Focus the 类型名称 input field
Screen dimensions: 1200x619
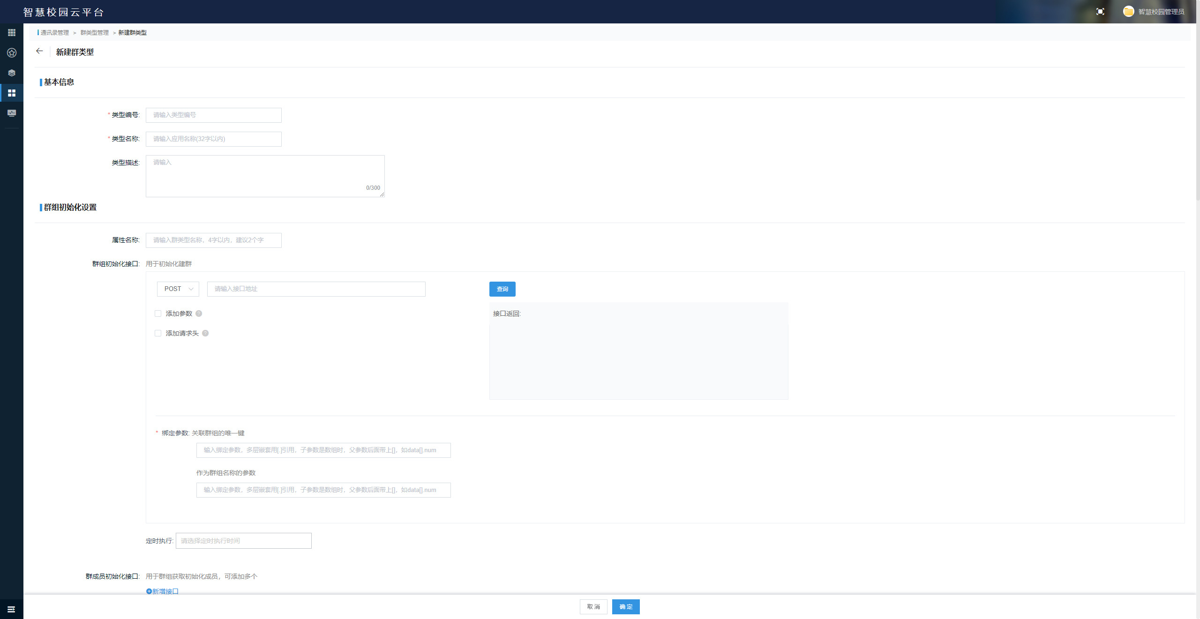click(214, 139)
